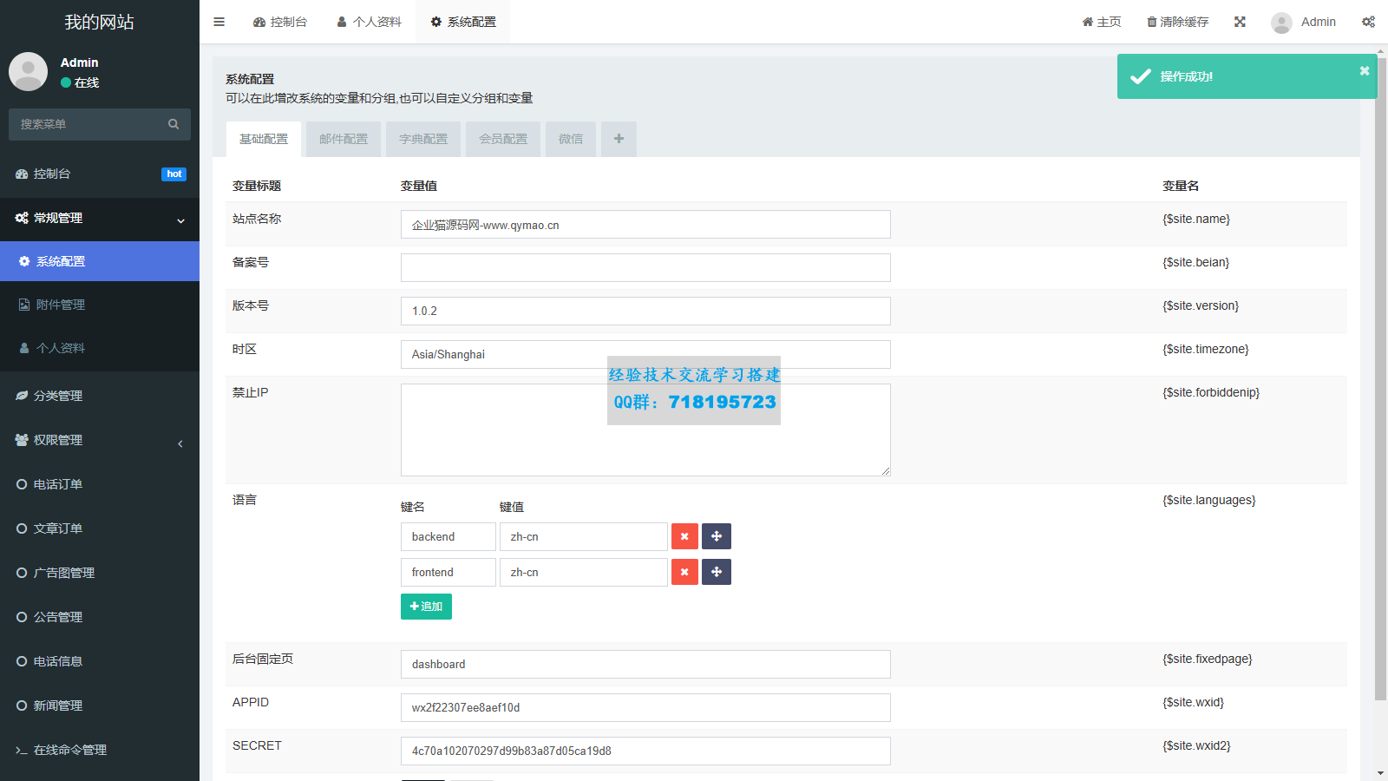Open the Admin user dropdown in header
This screenshot has width=1388, height=781.
point(1304,22)
